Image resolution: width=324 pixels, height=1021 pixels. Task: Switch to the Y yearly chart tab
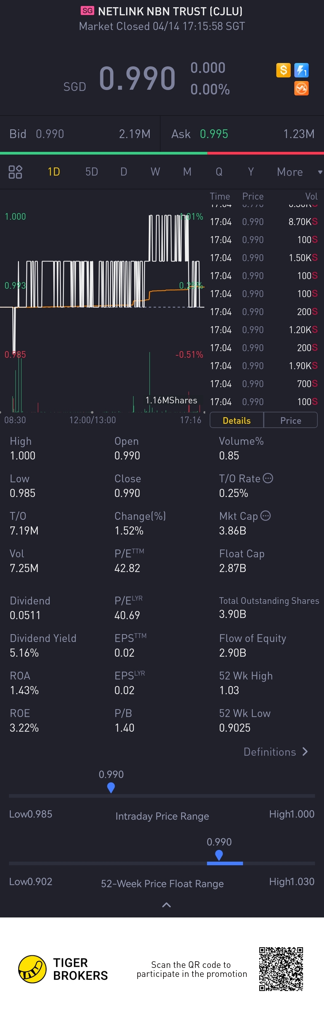click(250, 172)
